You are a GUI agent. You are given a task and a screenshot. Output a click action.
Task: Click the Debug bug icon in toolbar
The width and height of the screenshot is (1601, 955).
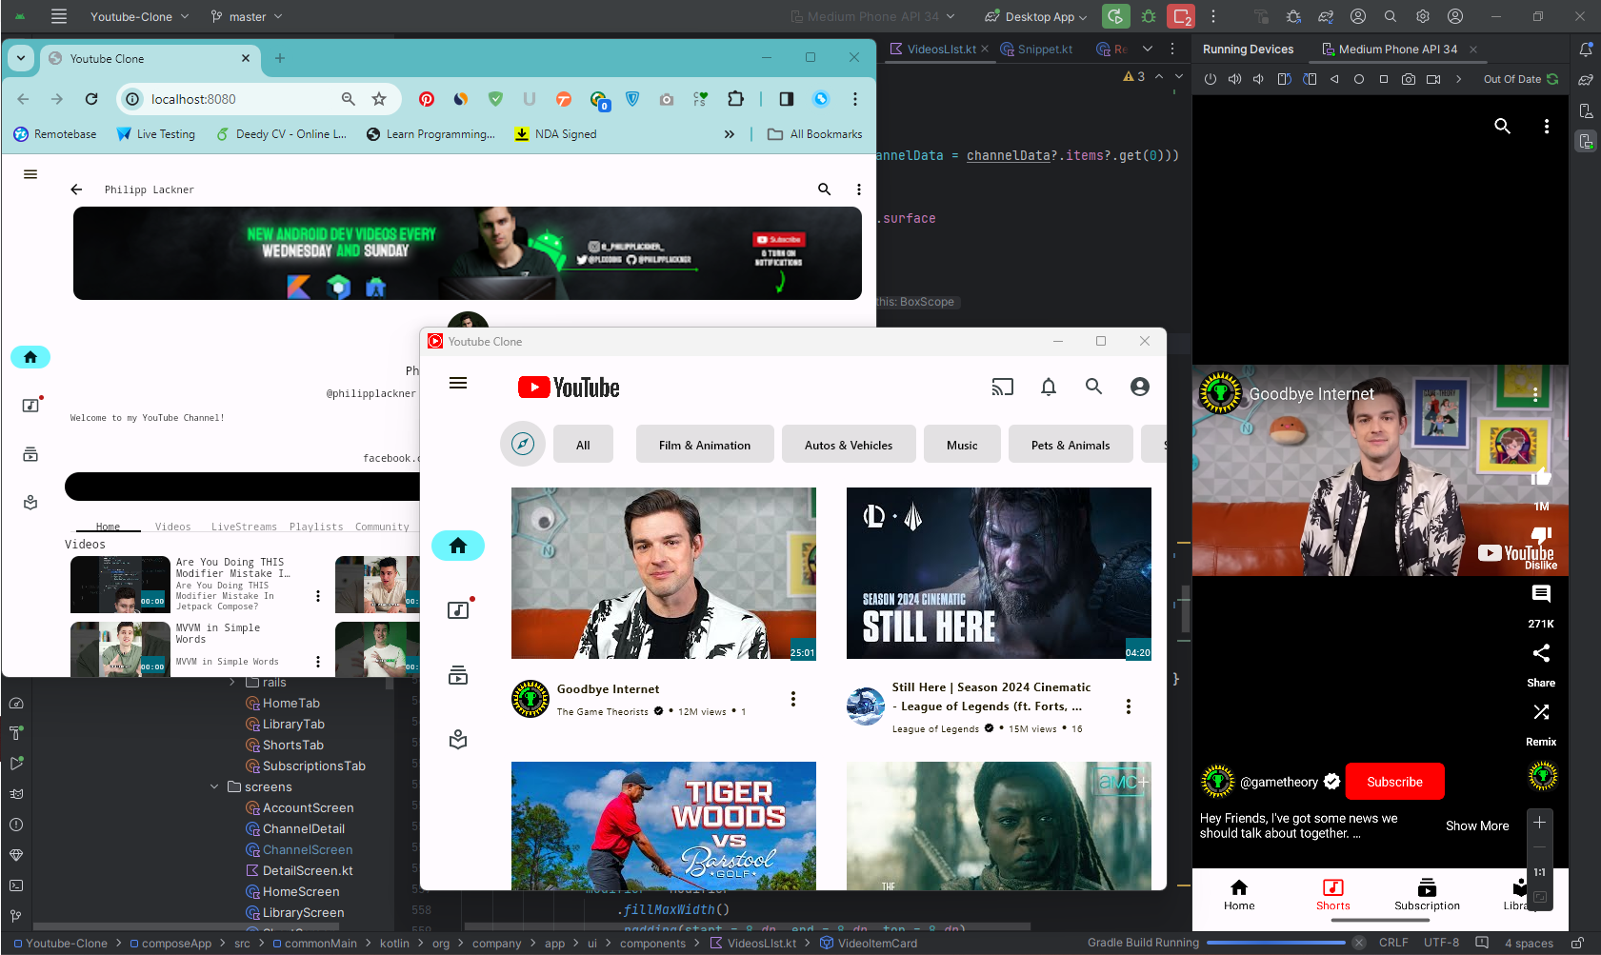click(1149, 16)
